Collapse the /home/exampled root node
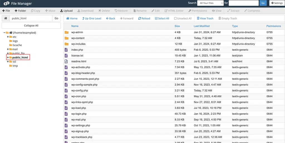 pos(4,33)
